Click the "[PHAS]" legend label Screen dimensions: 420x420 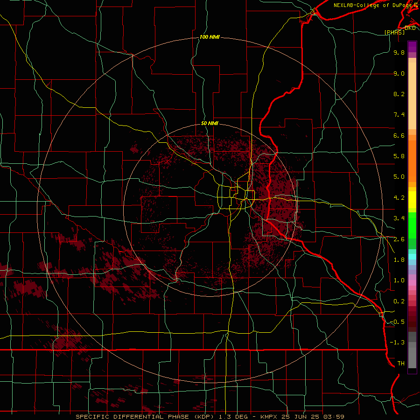[x=394, y=32]
